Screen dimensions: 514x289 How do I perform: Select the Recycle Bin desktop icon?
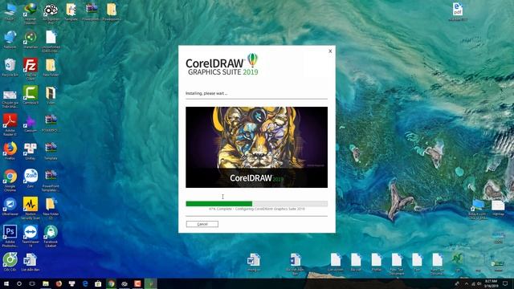(10, 67)
